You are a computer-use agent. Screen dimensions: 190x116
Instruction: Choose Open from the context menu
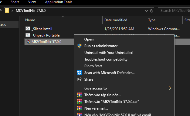89,39
